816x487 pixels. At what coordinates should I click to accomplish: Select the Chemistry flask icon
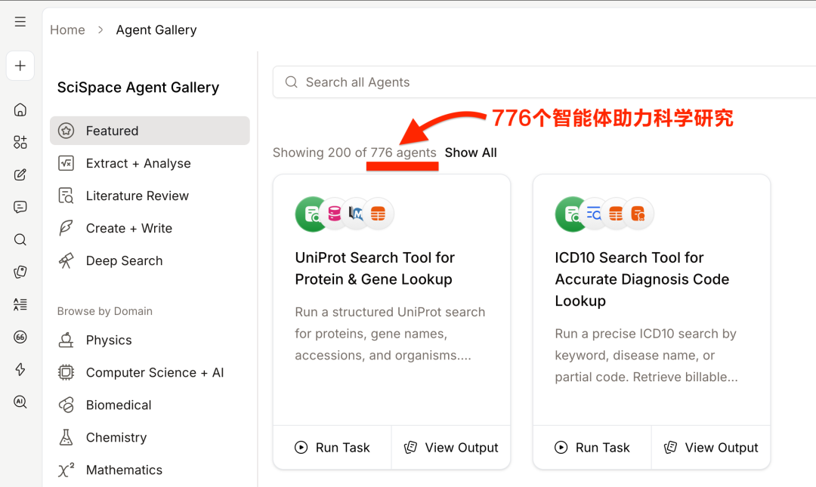point(66,437)
